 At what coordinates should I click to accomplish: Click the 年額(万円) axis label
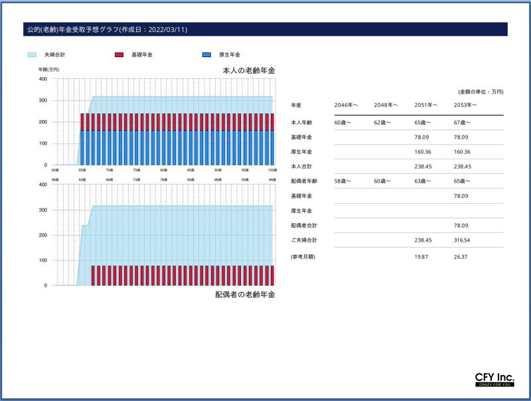pyautogui.click(x=48, y=70)
